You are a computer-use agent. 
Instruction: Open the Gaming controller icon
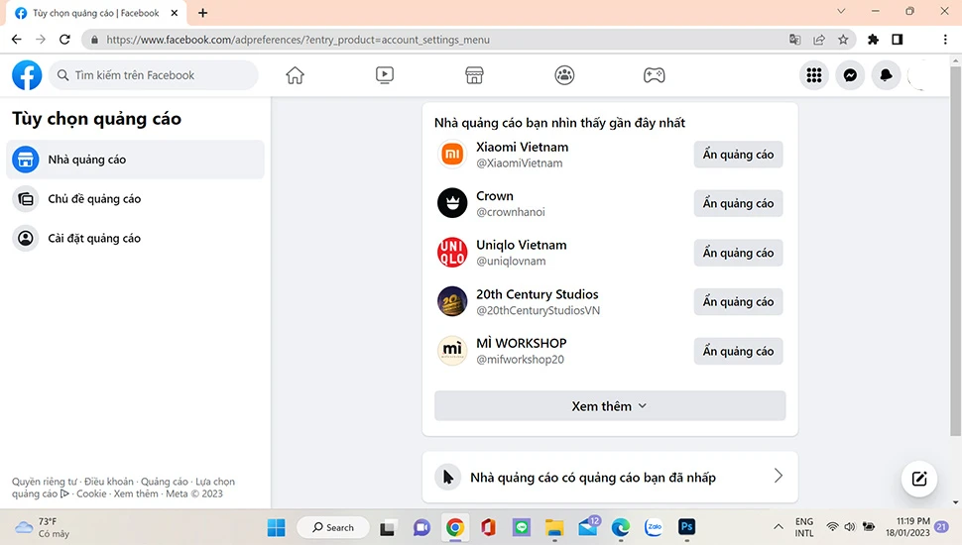pos(654,75)
